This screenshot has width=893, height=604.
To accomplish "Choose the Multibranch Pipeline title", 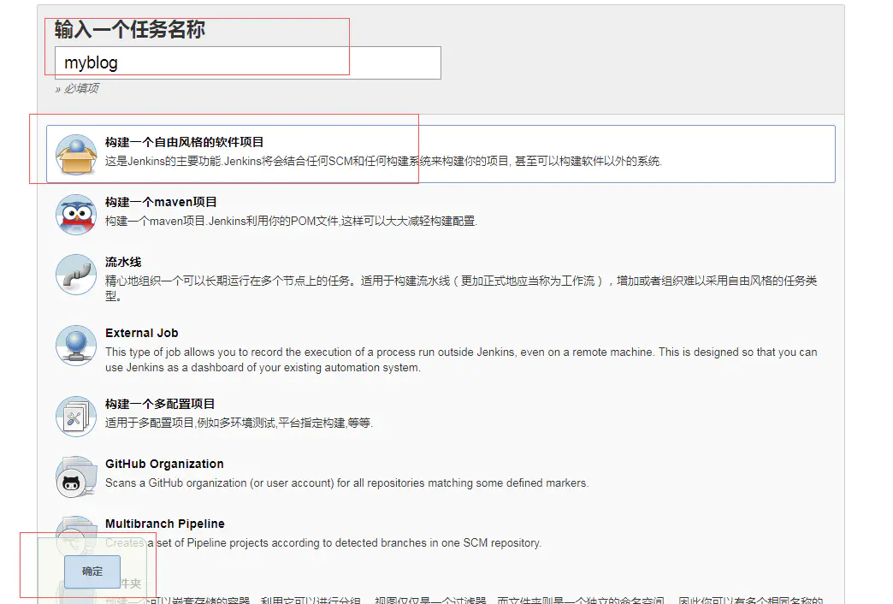I will pos(165,524).
